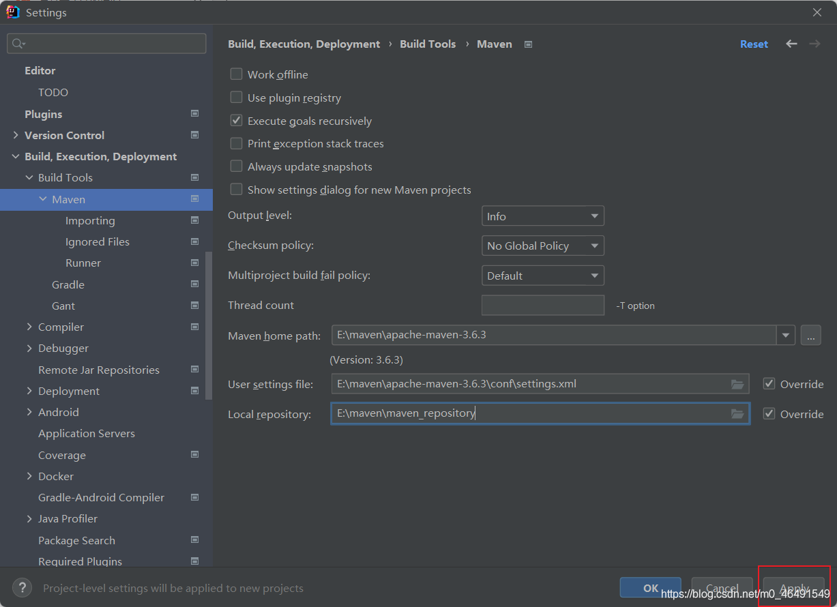Click the project-level icon on Maven row

[195, 199]
